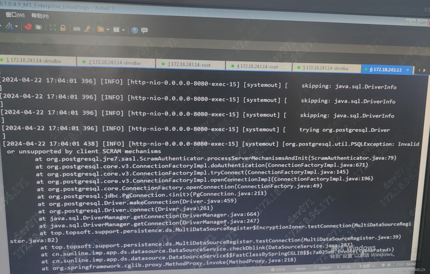Click 'ConnectionFactoryImpl.java:671' stack line
Image resolution: width=430 pixels, height=274 pixels.
317,165
